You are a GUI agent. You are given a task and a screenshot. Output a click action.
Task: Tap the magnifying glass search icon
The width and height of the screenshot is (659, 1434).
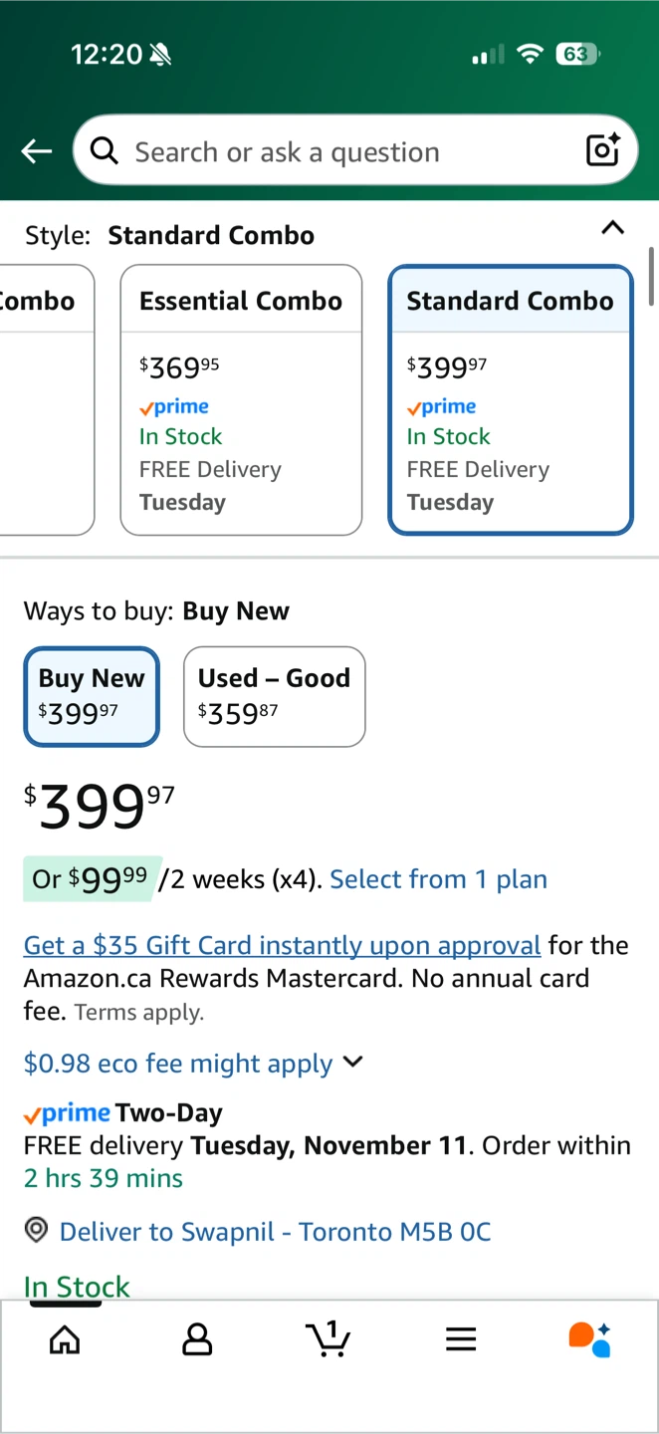click(104, 151)
